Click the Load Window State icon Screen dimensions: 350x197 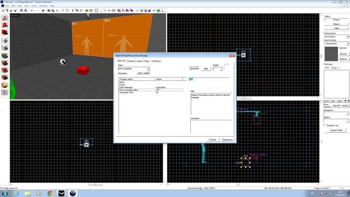[x=21, y=10]
